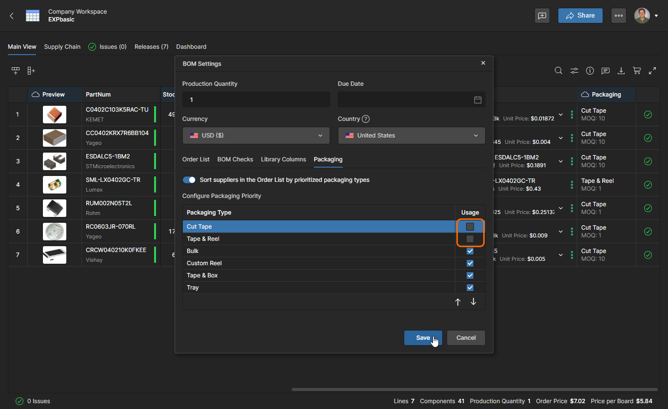Viewport: 668px width, 409px height.
Task: Open the shopping cart icon
Action: pos(637,71)
